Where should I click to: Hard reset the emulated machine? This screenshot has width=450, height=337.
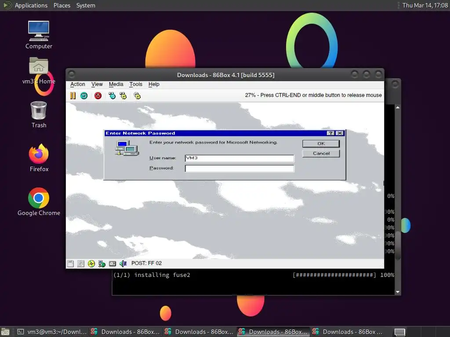84,95
